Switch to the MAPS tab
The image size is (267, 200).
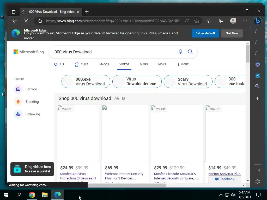[x=144, y=64]
